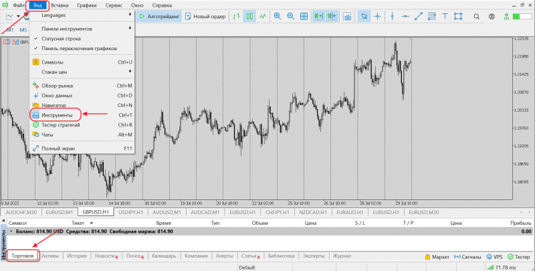Select the equidistant channel lines tool
535x271 pixels.
[431, 16]
